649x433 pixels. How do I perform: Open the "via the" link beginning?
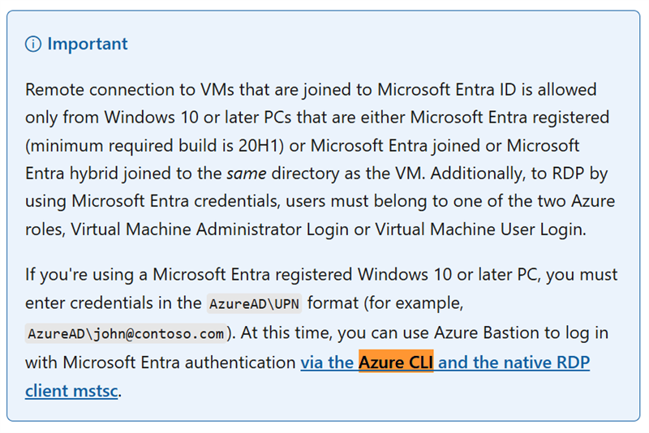pyautogui.click(x=327, y=362)
